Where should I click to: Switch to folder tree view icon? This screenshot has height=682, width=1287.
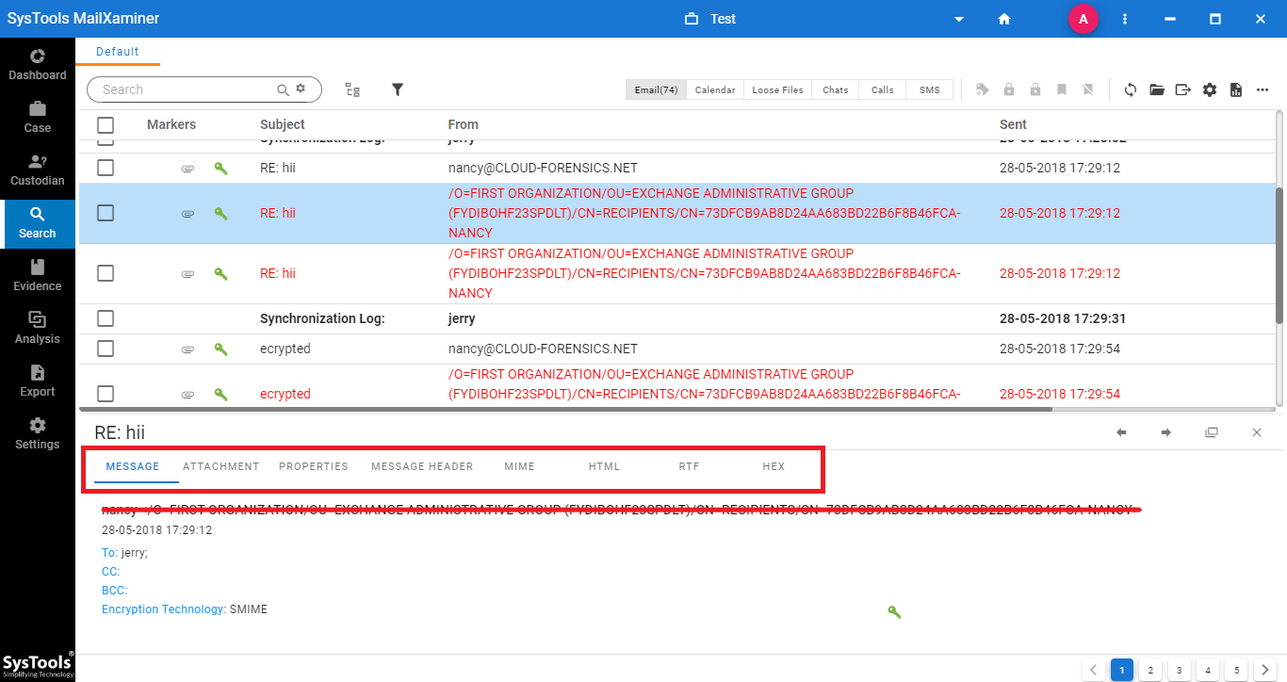[x=352, y=89]
